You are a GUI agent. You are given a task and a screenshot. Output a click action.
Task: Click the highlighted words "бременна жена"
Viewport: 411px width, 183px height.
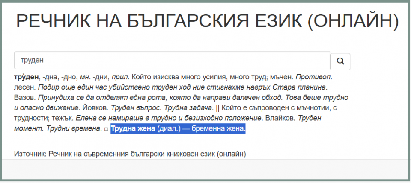(218, 129)
